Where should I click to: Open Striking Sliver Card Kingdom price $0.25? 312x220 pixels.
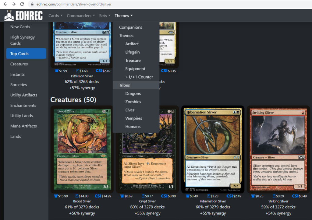click(257, 196)
